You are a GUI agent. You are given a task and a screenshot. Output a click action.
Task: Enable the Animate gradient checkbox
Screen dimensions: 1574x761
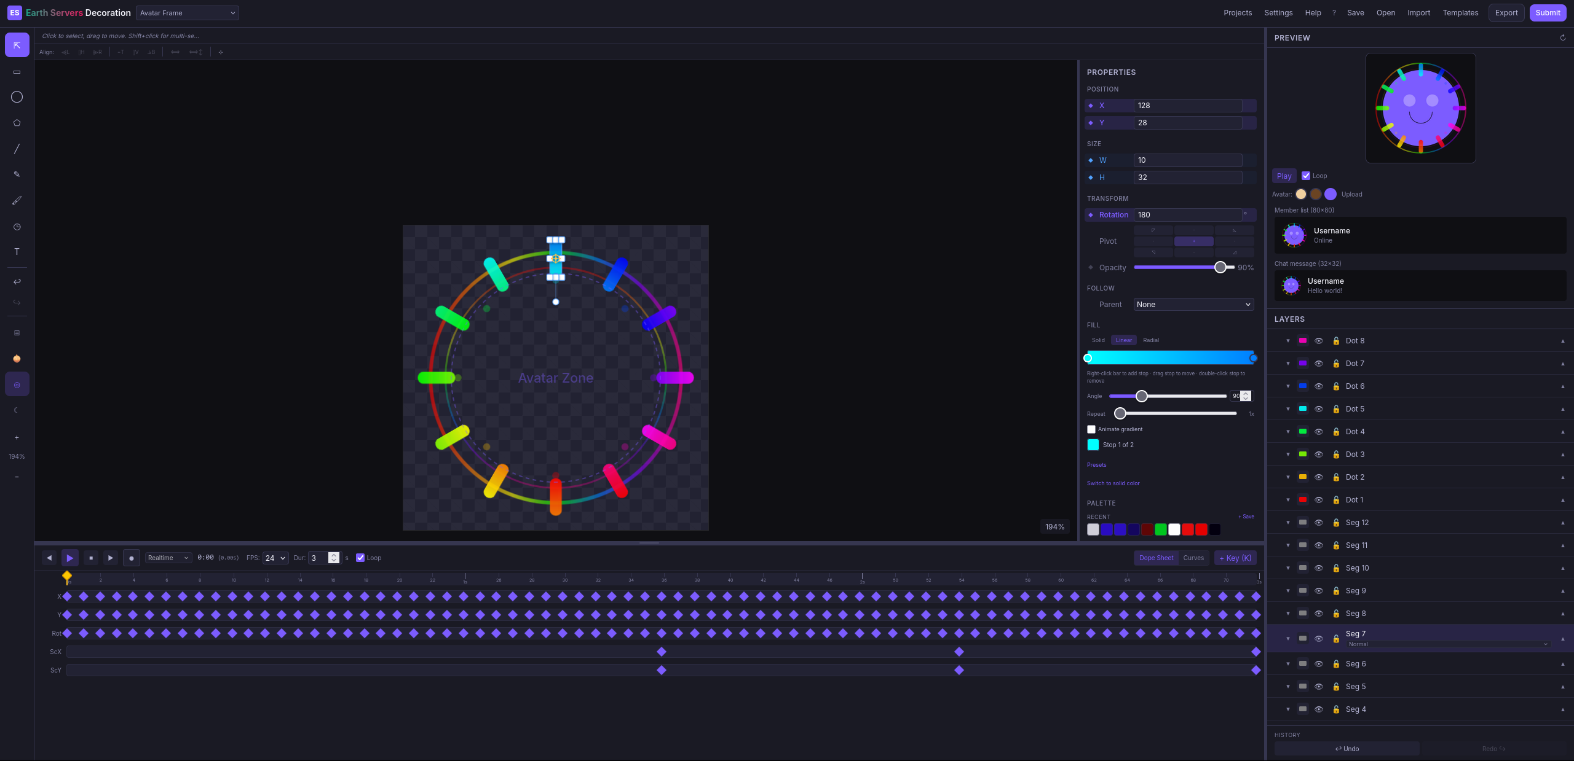click(x=1091, y=429)
